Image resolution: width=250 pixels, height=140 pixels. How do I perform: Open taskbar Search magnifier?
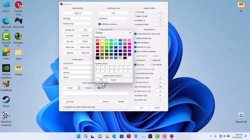[x=86, y=136]
